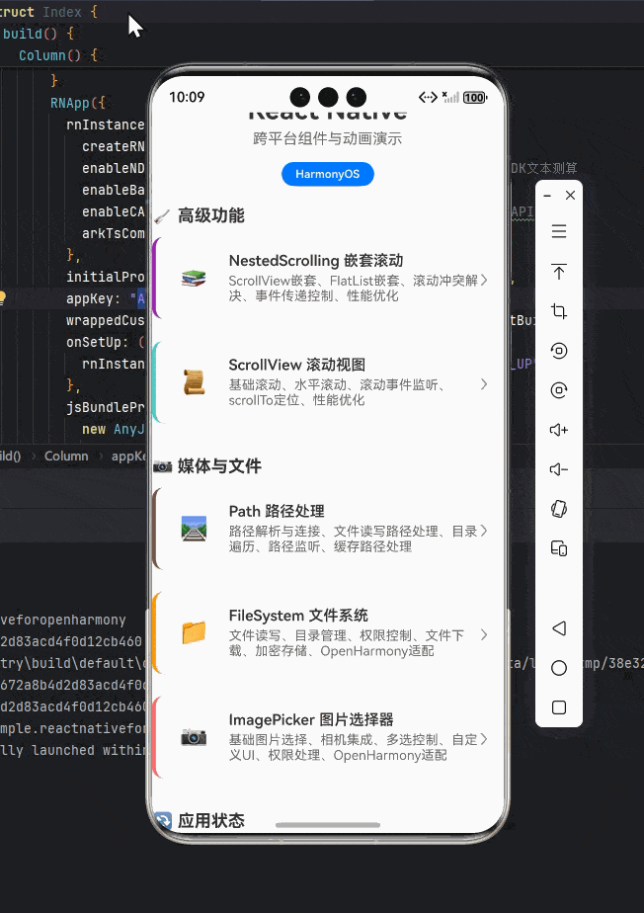The image size is (644, 913).
Task: Click the lightbulb hint icon in editor gutter
Action: pyautogui.click(x=2, y=298)
